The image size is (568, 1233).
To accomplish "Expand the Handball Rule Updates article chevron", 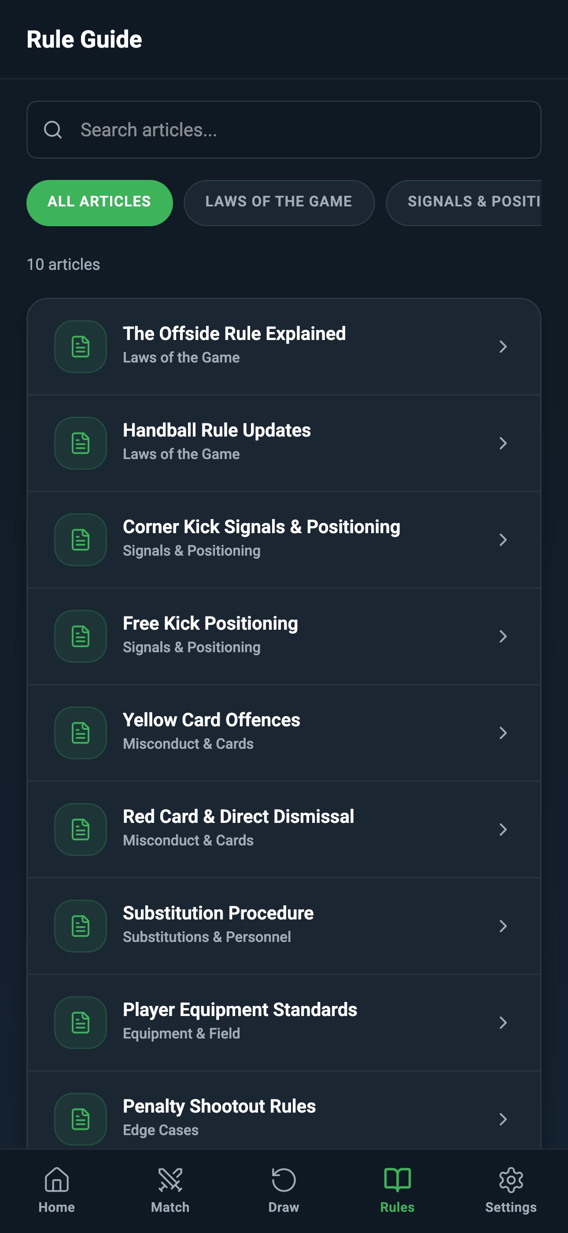I will click(503, 443).
